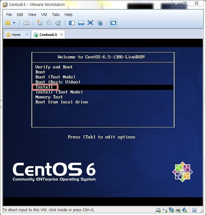Click the message log icon in status bar
206x215 pixels.
click(x=194, y=210)
